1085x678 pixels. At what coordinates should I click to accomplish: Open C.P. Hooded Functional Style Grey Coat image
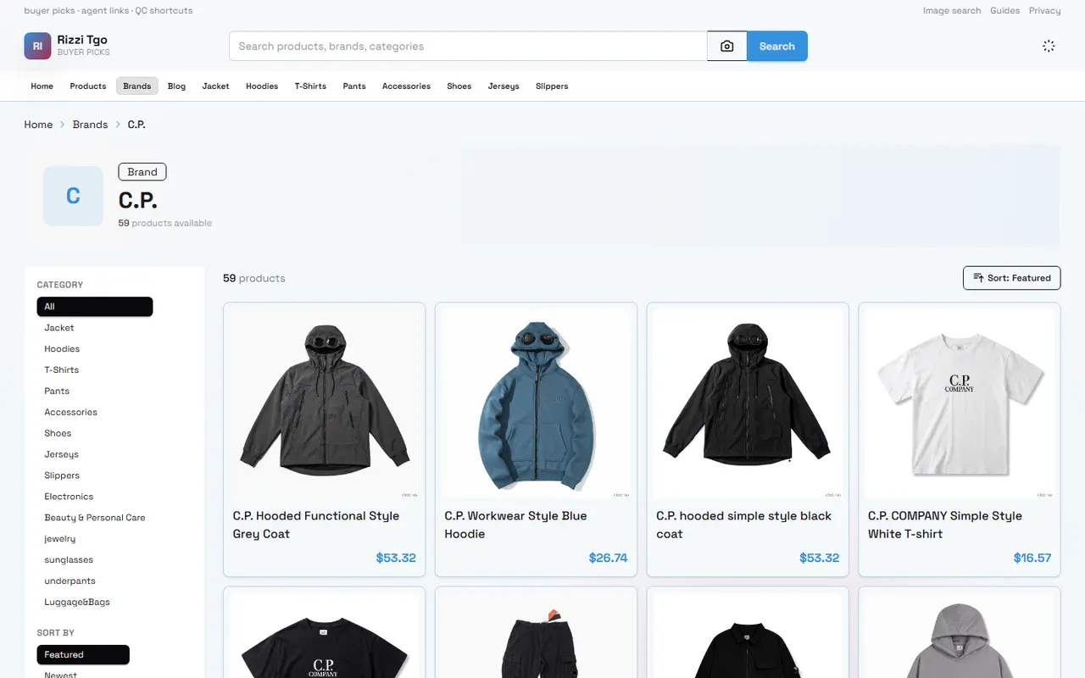click(x=324, y=403)
